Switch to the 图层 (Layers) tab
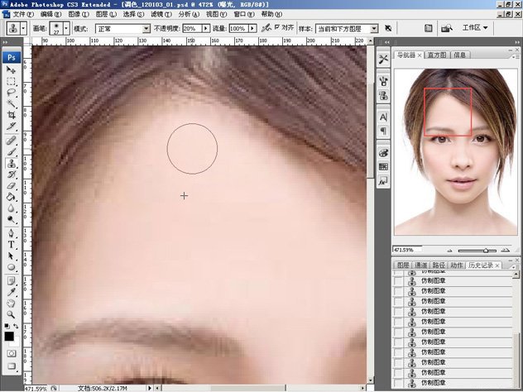 (403, 265)
